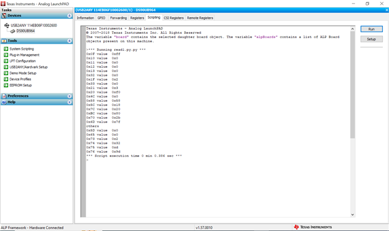Open USB2ANY/Aardvark Setup

[29, 67]
